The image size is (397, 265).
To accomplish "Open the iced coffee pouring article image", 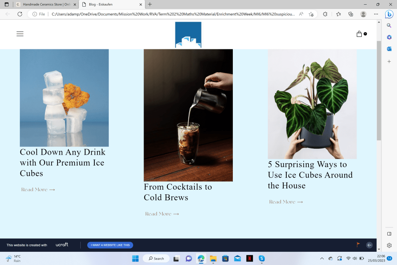I will coord(188,115).
